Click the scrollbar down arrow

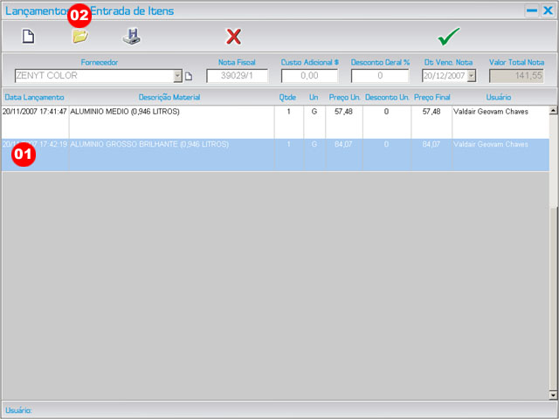point(553,395)
